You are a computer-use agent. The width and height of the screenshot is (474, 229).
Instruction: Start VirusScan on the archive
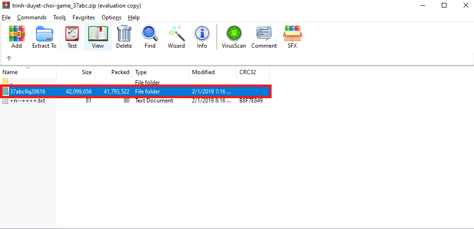pos(234,37)
